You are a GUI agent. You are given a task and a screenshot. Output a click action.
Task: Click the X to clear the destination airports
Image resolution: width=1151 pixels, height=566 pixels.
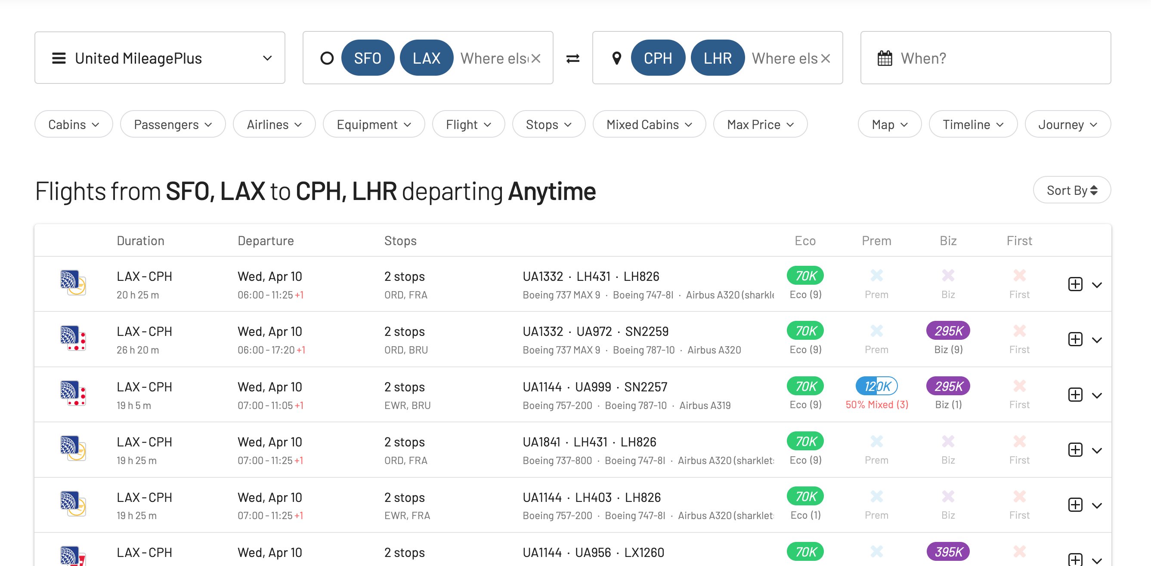(x=825, y=58)
